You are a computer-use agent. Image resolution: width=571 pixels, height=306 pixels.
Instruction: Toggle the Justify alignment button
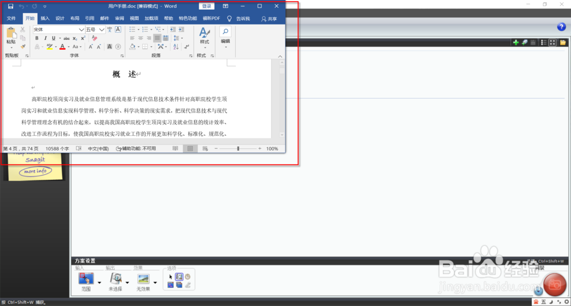157,38
